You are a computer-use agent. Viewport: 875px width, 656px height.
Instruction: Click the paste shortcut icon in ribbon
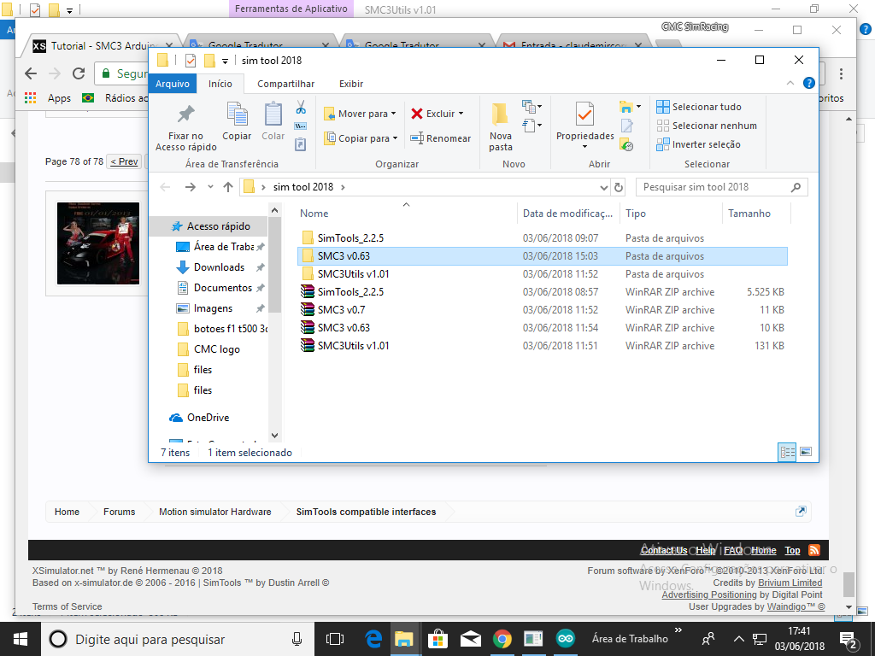coord(300,144)
